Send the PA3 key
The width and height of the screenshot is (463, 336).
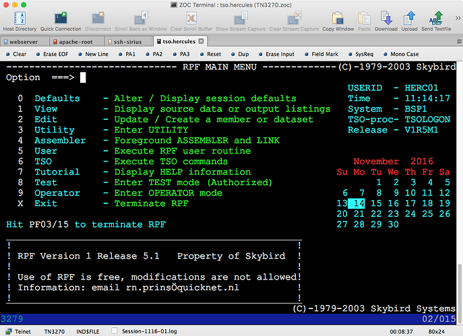point(181,54)
